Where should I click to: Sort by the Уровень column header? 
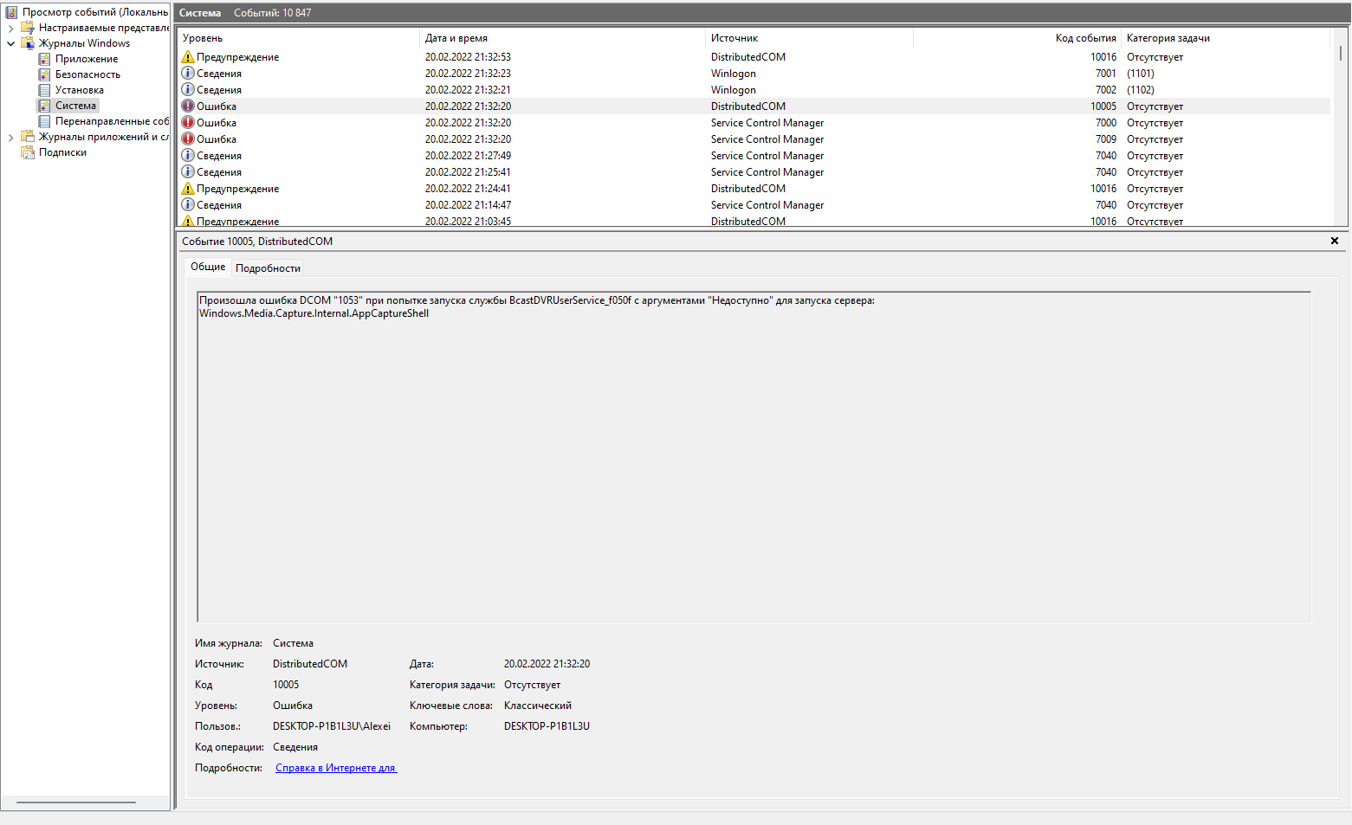pos(298,38)
